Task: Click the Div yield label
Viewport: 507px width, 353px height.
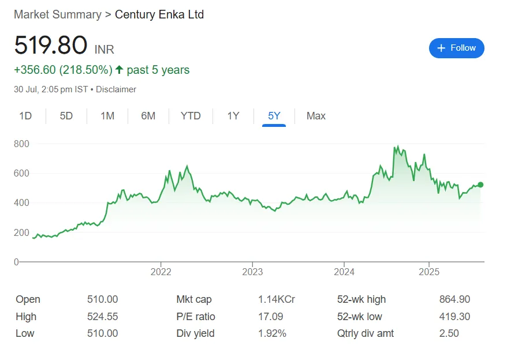Action: [195, 333]
